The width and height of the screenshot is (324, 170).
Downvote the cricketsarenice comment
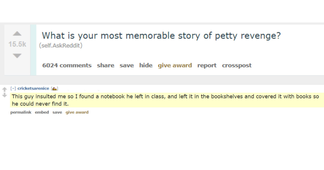tap(4, 95)
